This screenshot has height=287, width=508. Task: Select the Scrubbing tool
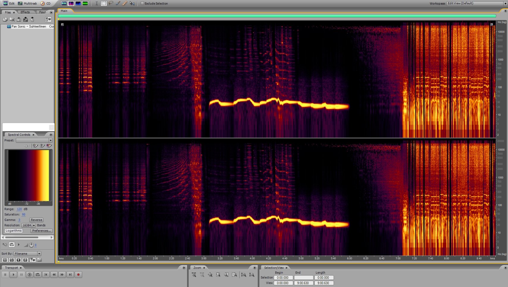point(132,3)
